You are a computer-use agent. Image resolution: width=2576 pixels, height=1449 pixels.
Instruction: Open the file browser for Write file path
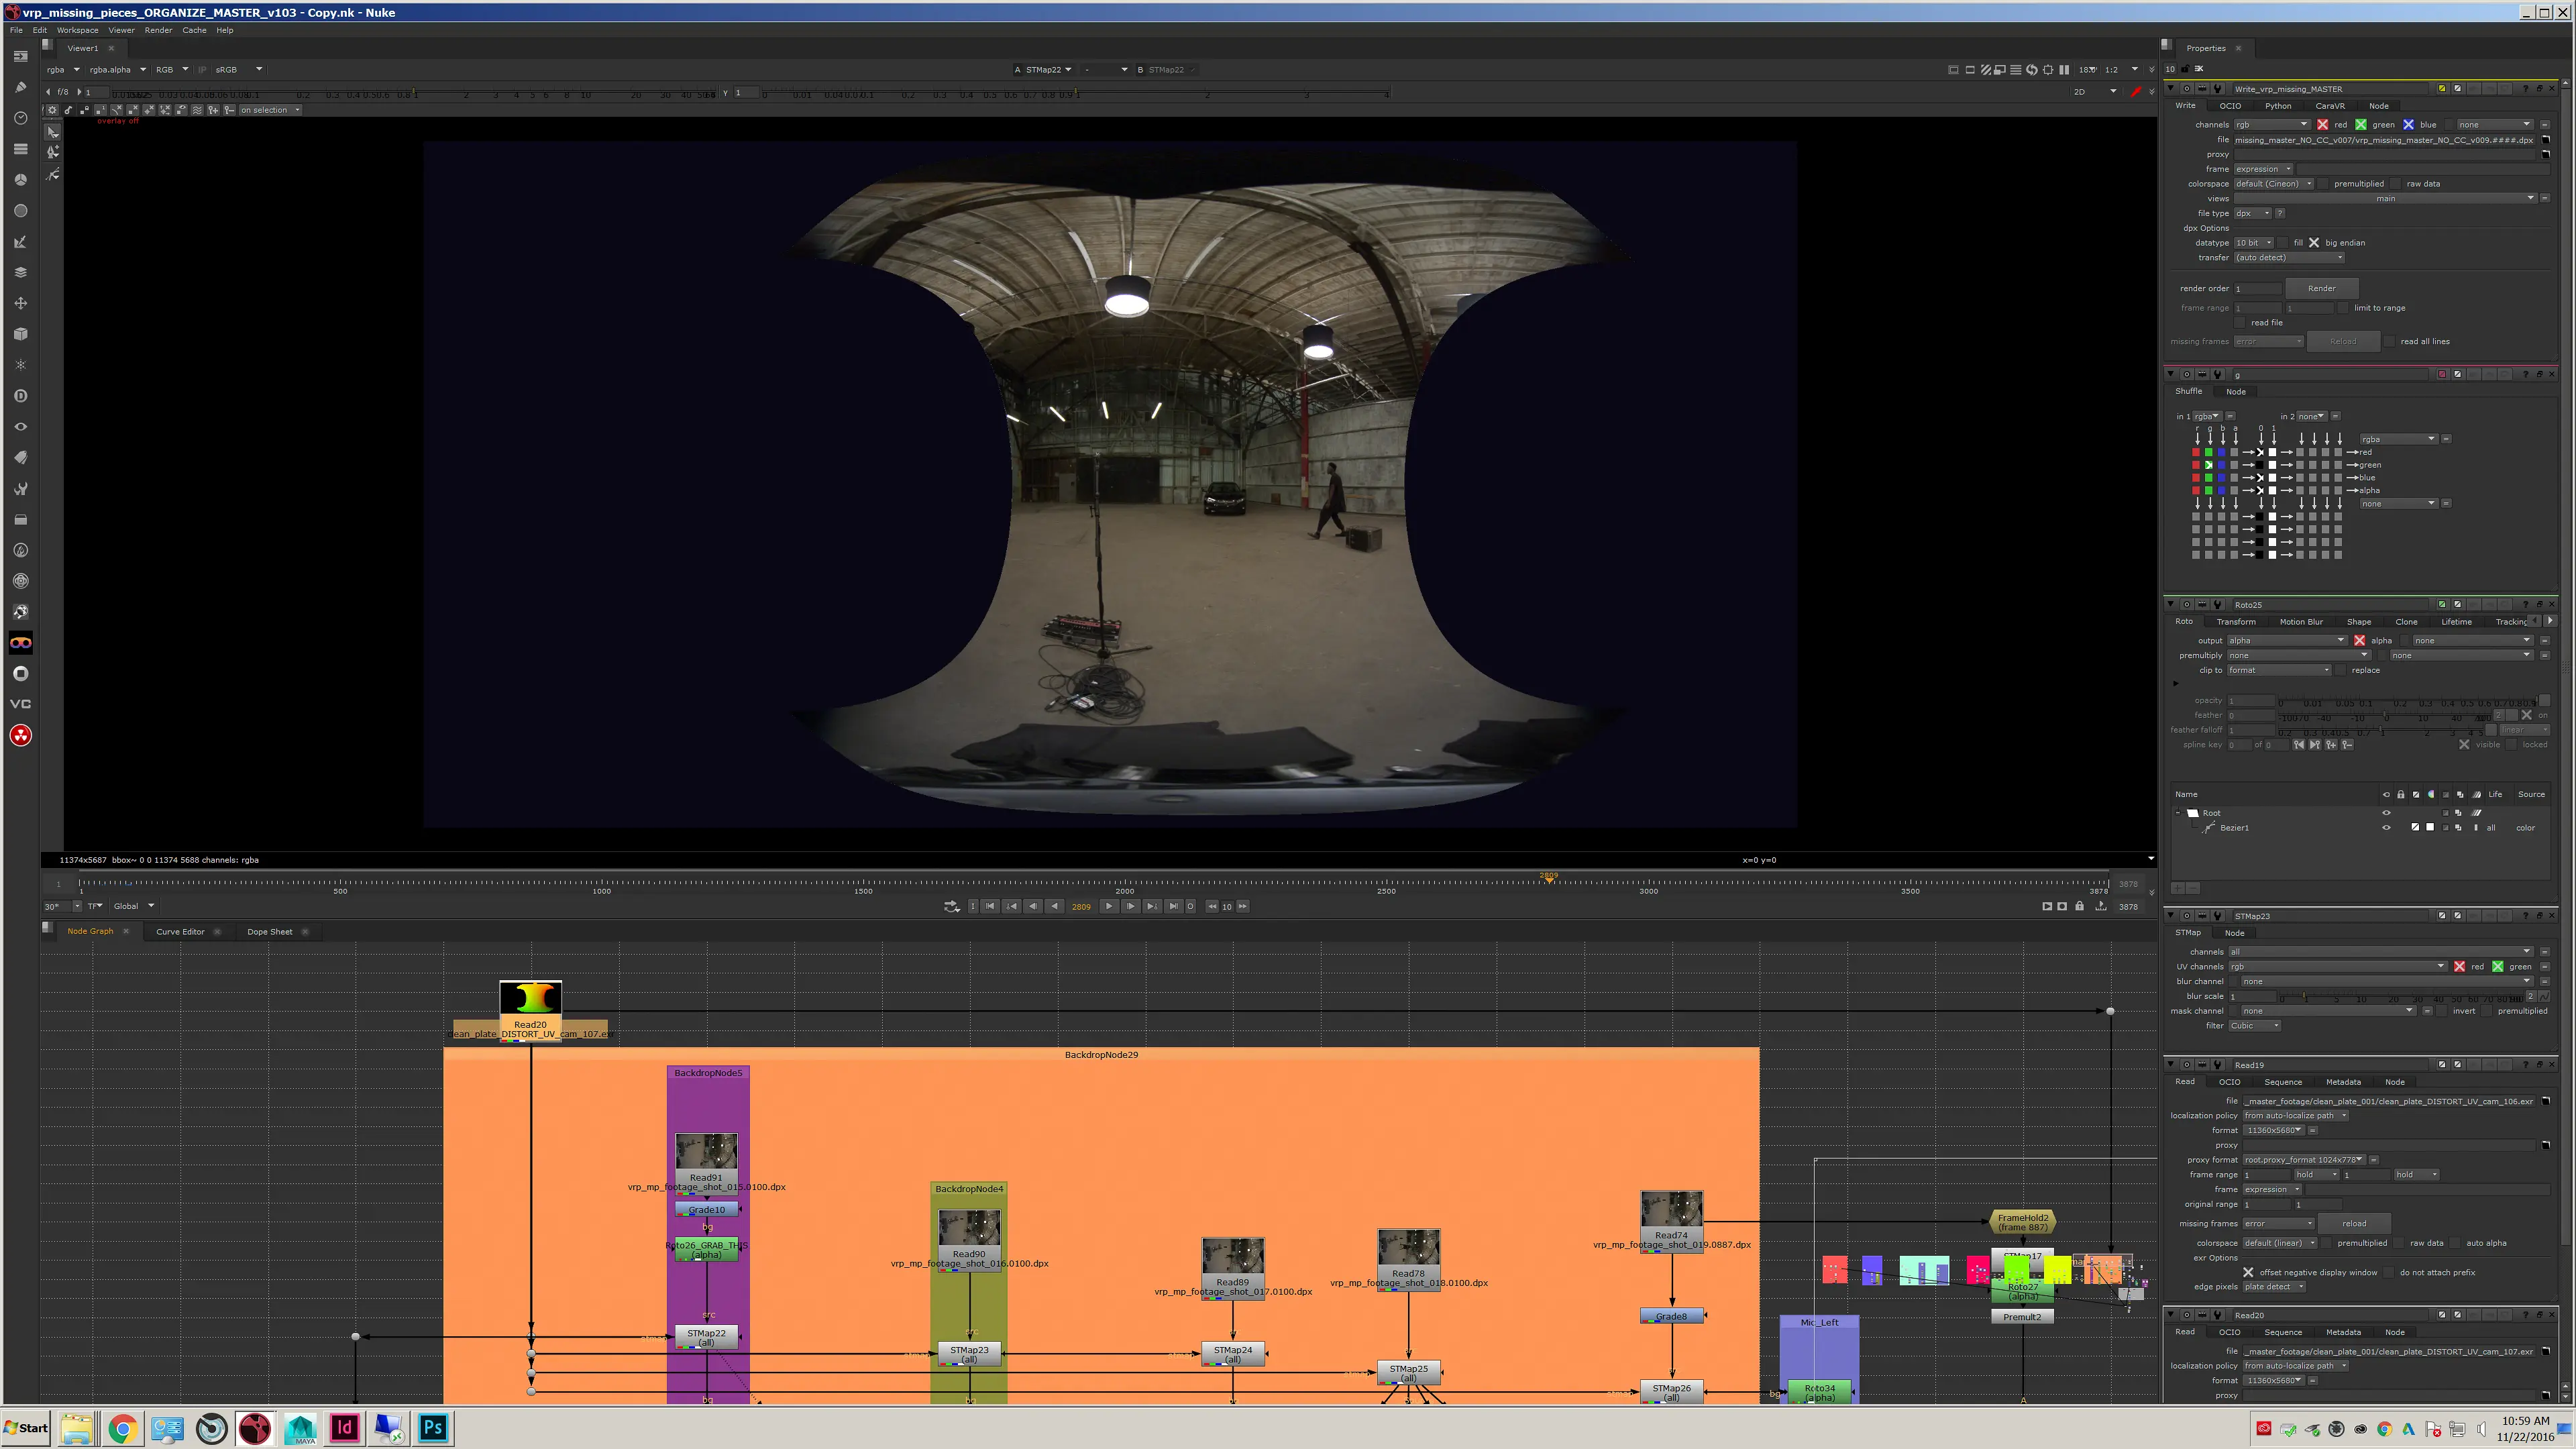(x=2546, y=140)
